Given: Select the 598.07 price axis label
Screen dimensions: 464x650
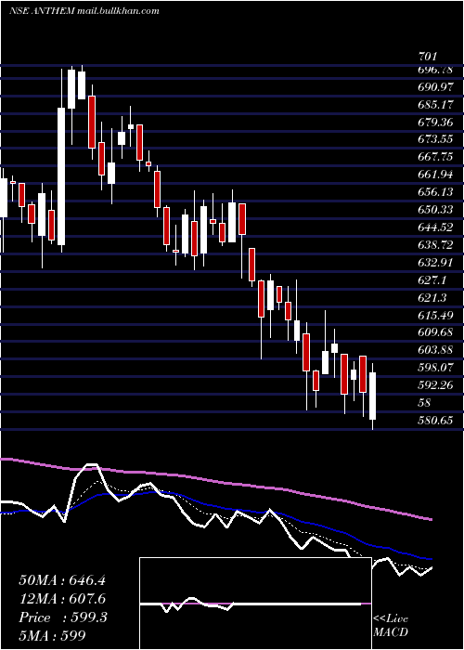Looking at the screenshot, I should 435,368.
